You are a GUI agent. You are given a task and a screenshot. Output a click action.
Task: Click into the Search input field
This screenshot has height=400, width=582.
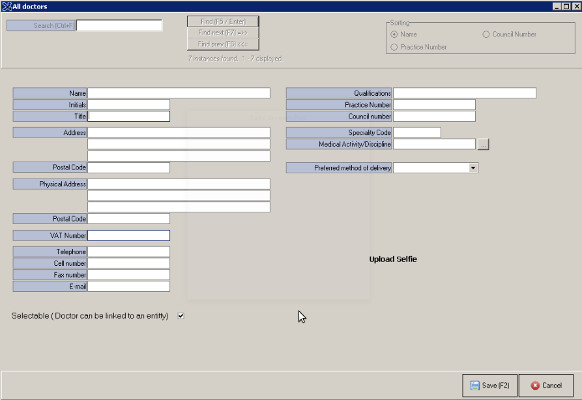tap(119, 25)
